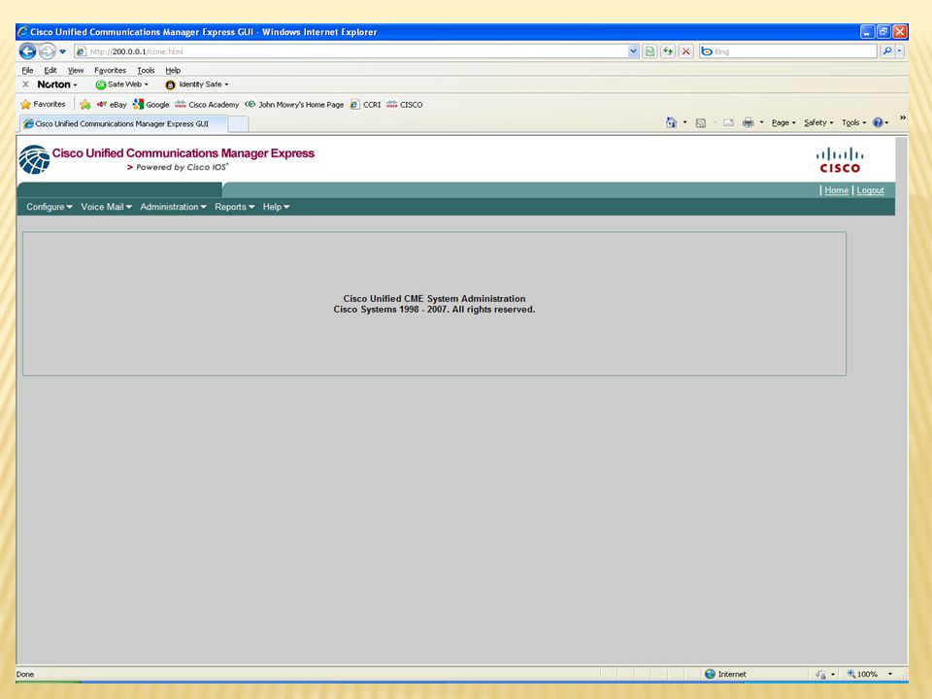The height and width of the screenshot is (699, 932).
Task: Click the red Stop loading icon
Action: 686,51
